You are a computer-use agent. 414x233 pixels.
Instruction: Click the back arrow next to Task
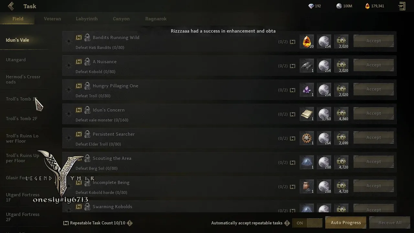coord(11,6)
